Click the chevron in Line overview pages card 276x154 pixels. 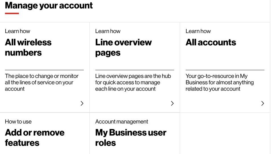(172, 103)
